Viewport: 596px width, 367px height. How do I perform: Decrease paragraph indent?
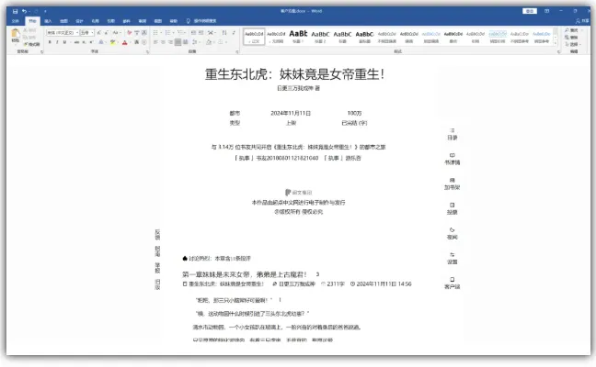coord(193,33)
